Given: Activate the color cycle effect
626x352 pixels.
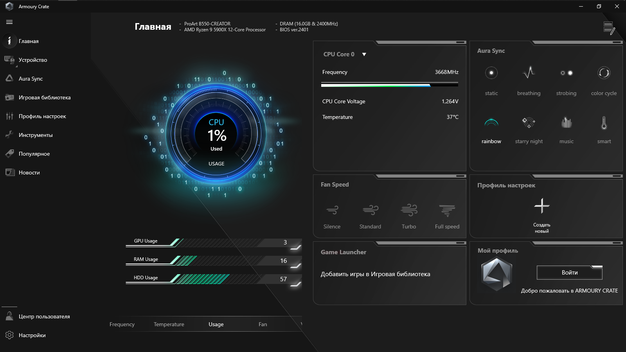Looking at the screenshot, I should click(x=604, y=80).
